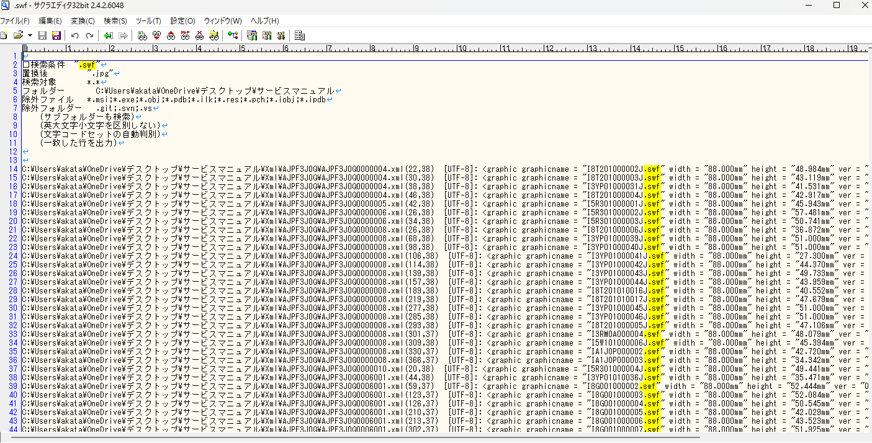Click line number 14 in the gutter
Image resolution: width=872 pixels, height=443 pixels.
click(13, 169)
